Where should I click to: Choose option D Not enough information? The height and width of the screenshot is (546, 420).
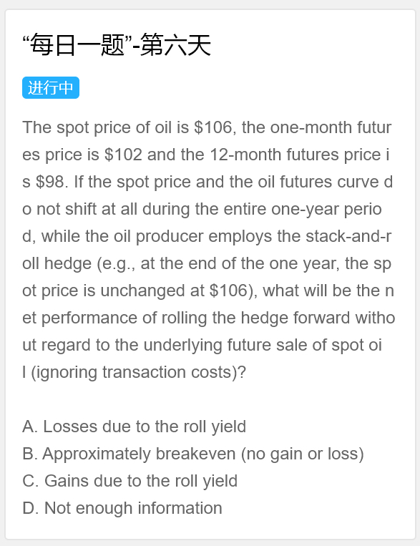122,508
